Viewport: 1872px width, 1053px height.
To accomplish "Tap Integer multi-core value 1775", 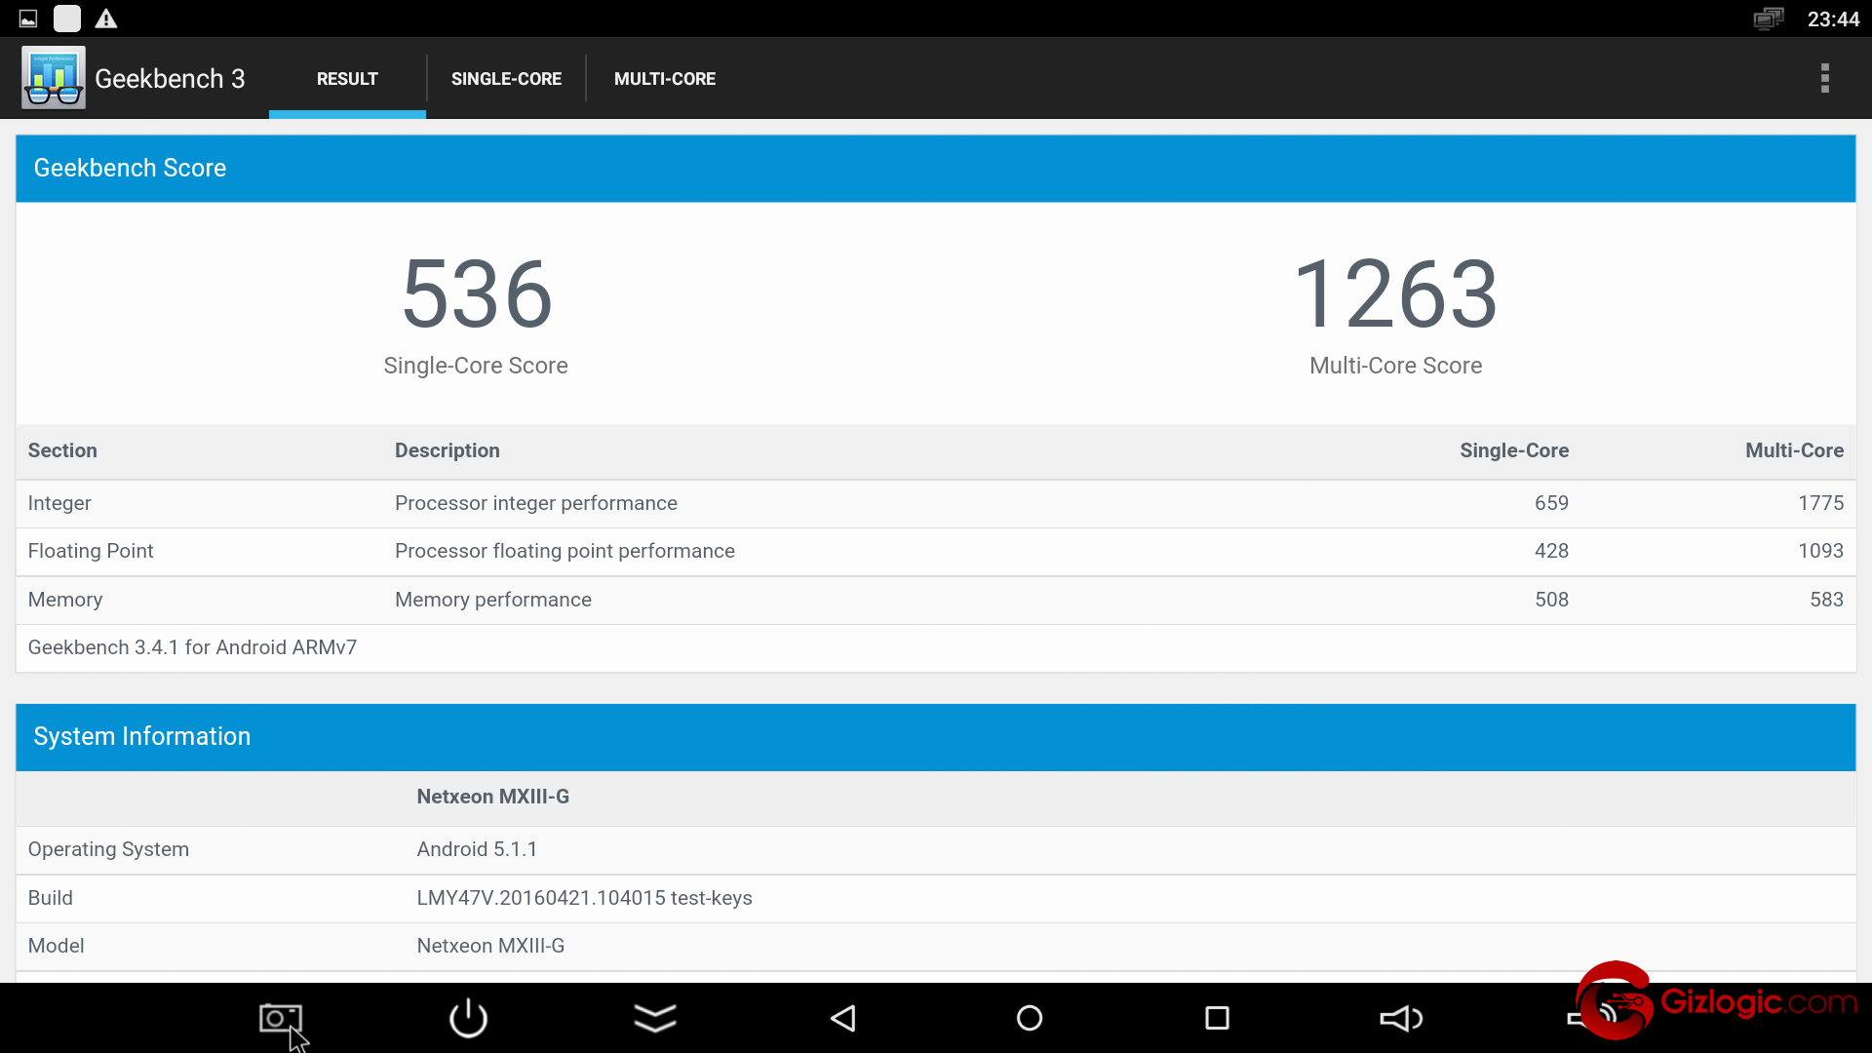I will coord(1820,503).
